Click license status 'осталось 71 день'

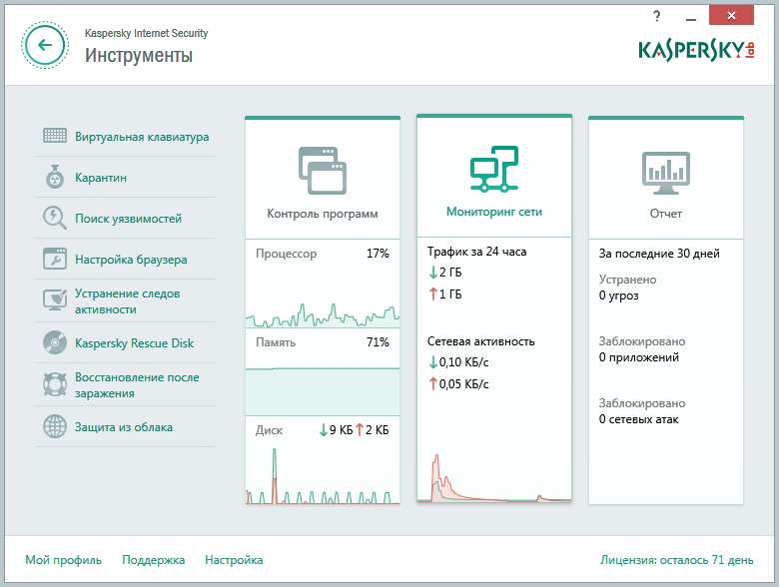(x=677, y=560)
